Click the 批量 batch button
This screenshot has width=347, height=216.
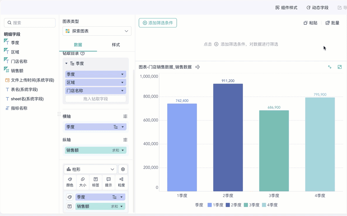(332, 23)
